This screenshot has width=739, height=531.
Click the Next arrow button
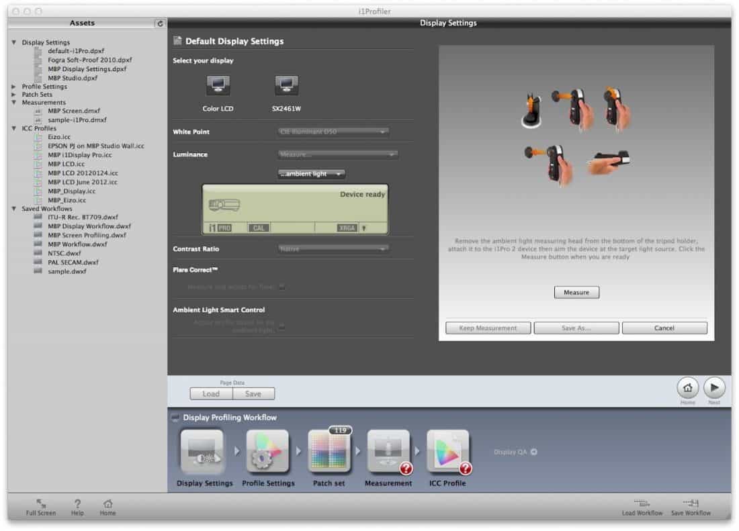coord(714,388)
